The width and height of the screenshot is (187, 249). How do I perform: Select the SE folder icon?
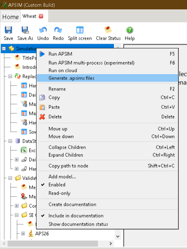tap(24, 215)
